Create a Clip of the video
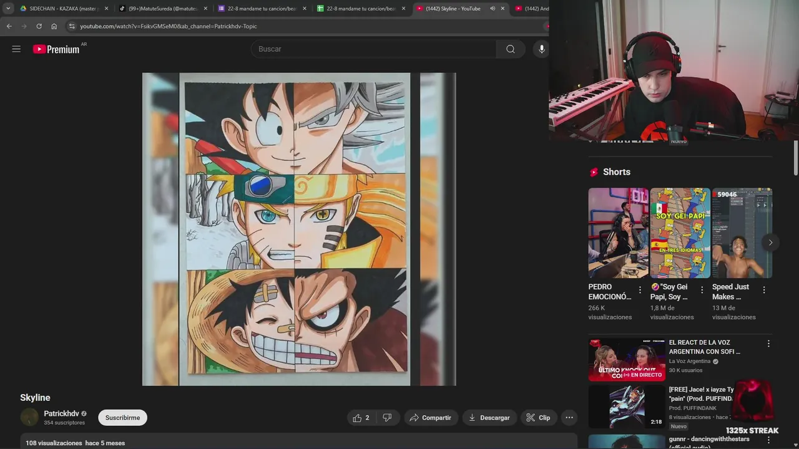The width and height of the screenshot is (799, 449). click(538, 418)
